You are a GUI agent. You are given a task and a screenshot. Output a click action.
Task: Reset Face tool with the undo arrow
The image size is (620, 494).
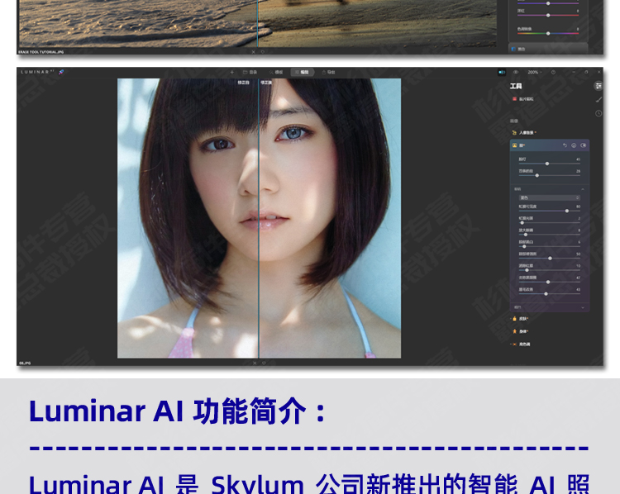tap(565, 145)
